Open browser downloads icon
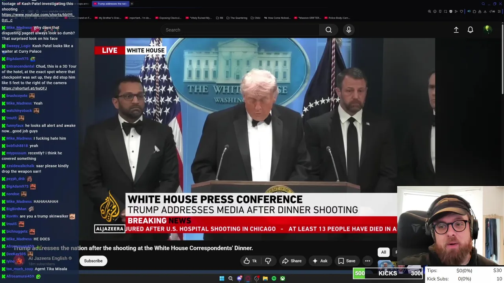 485,11
